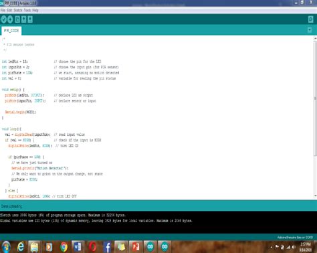Click the 'pirState = HIGH;' line

pyautogui.click(x=25, y=179)
